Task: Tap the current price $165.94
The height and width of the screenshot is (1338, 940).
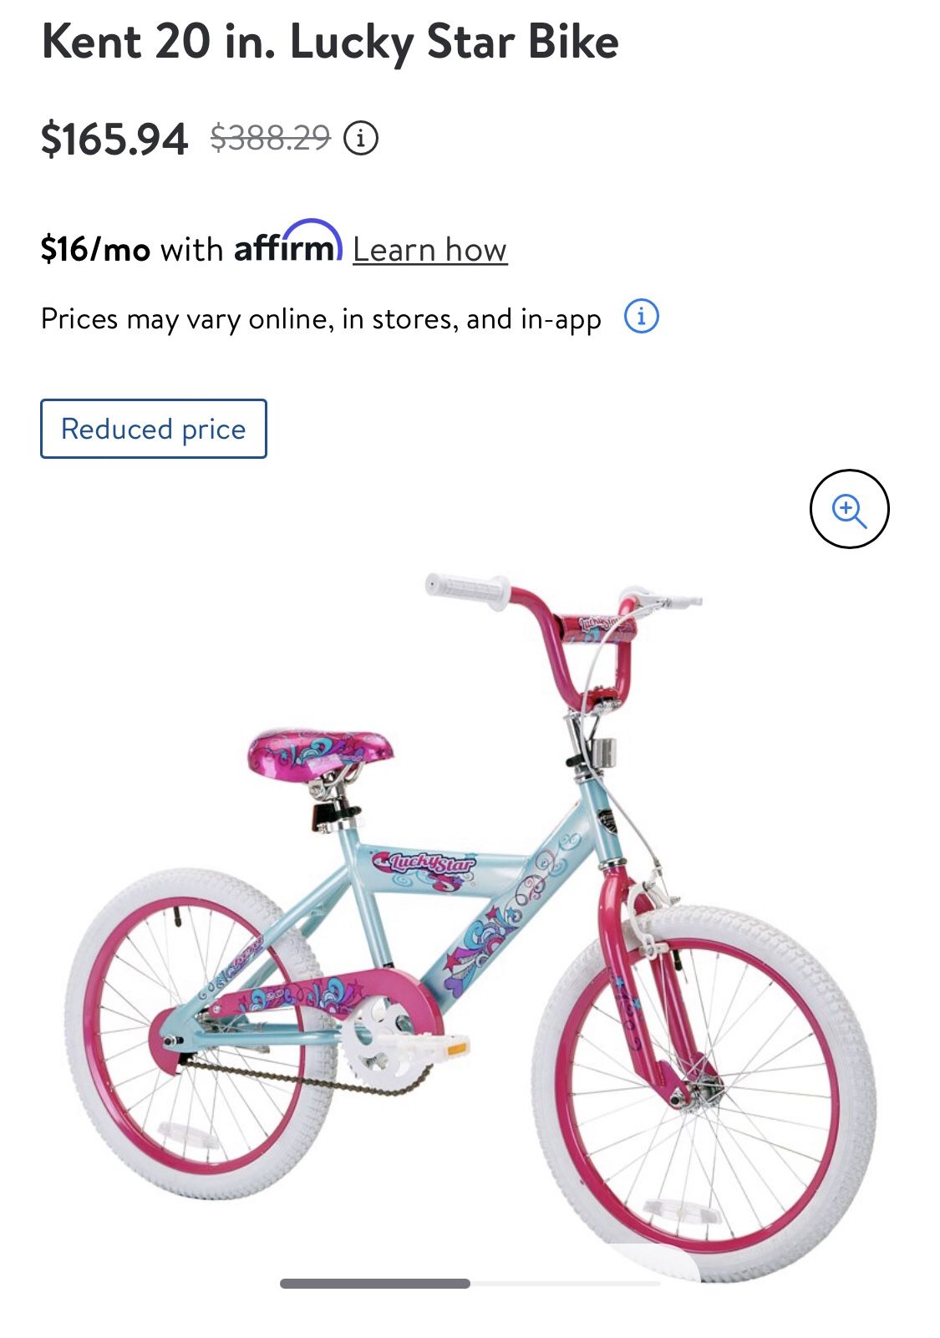Action: click(x=114, y=138)
